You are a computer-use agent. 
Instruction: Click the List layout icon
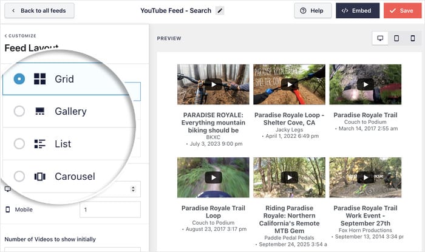(x=40, y=144)
